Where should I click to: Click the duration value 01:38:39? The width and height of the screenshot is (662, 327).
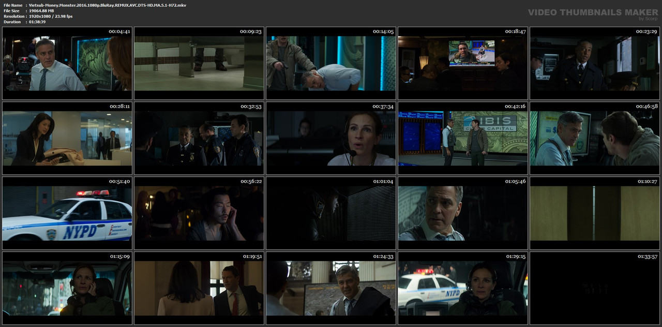(x=37, y=22)
